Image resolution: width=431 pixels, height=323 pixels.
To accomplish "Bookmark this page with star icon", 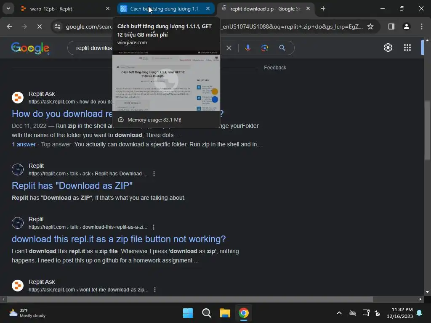I will (370, 26).
